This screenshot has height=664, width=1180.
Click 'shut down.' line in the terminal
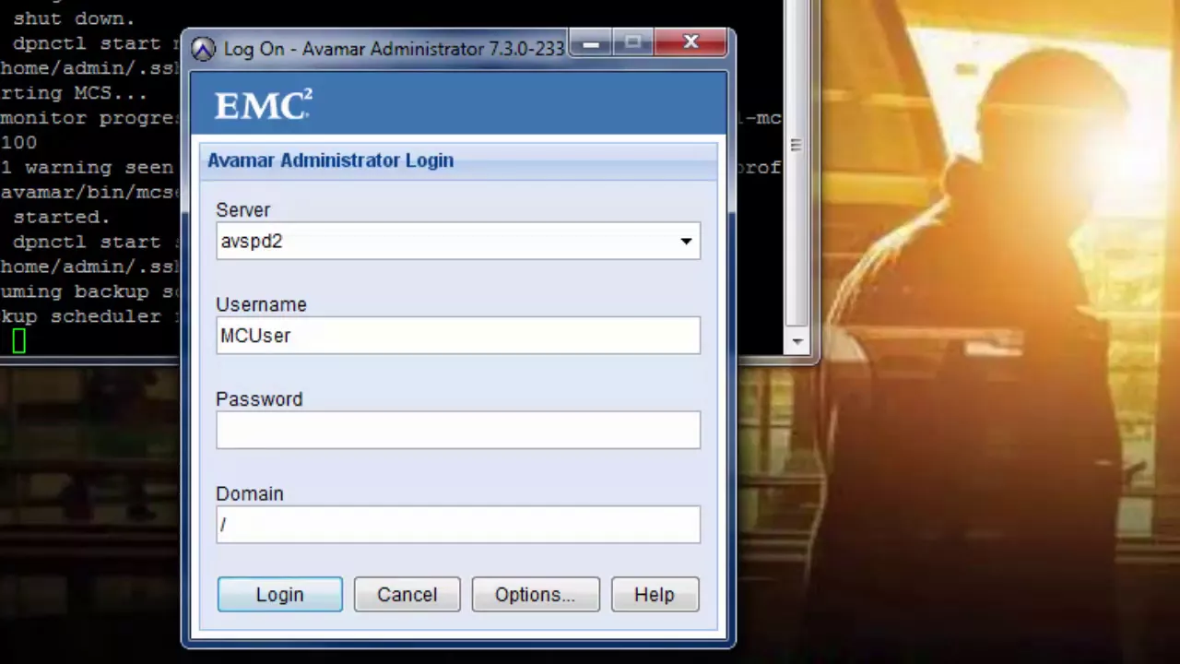(74, 18)
